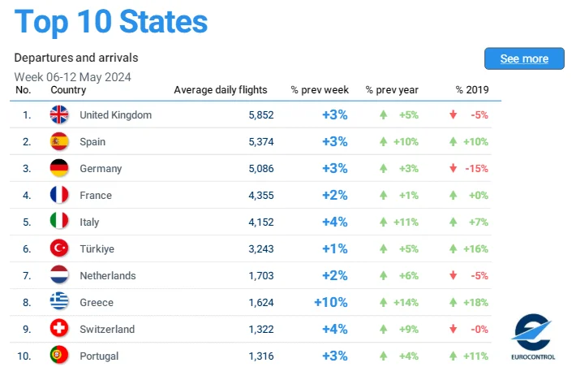Select the Germany flag icon
Screen dimensions: 576x367
(x=59, y=168)
